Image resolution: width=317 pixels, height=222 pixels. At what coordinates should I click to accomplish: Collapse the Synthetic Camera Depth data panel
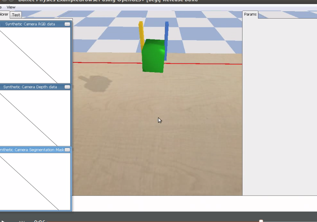coord(67,87)
